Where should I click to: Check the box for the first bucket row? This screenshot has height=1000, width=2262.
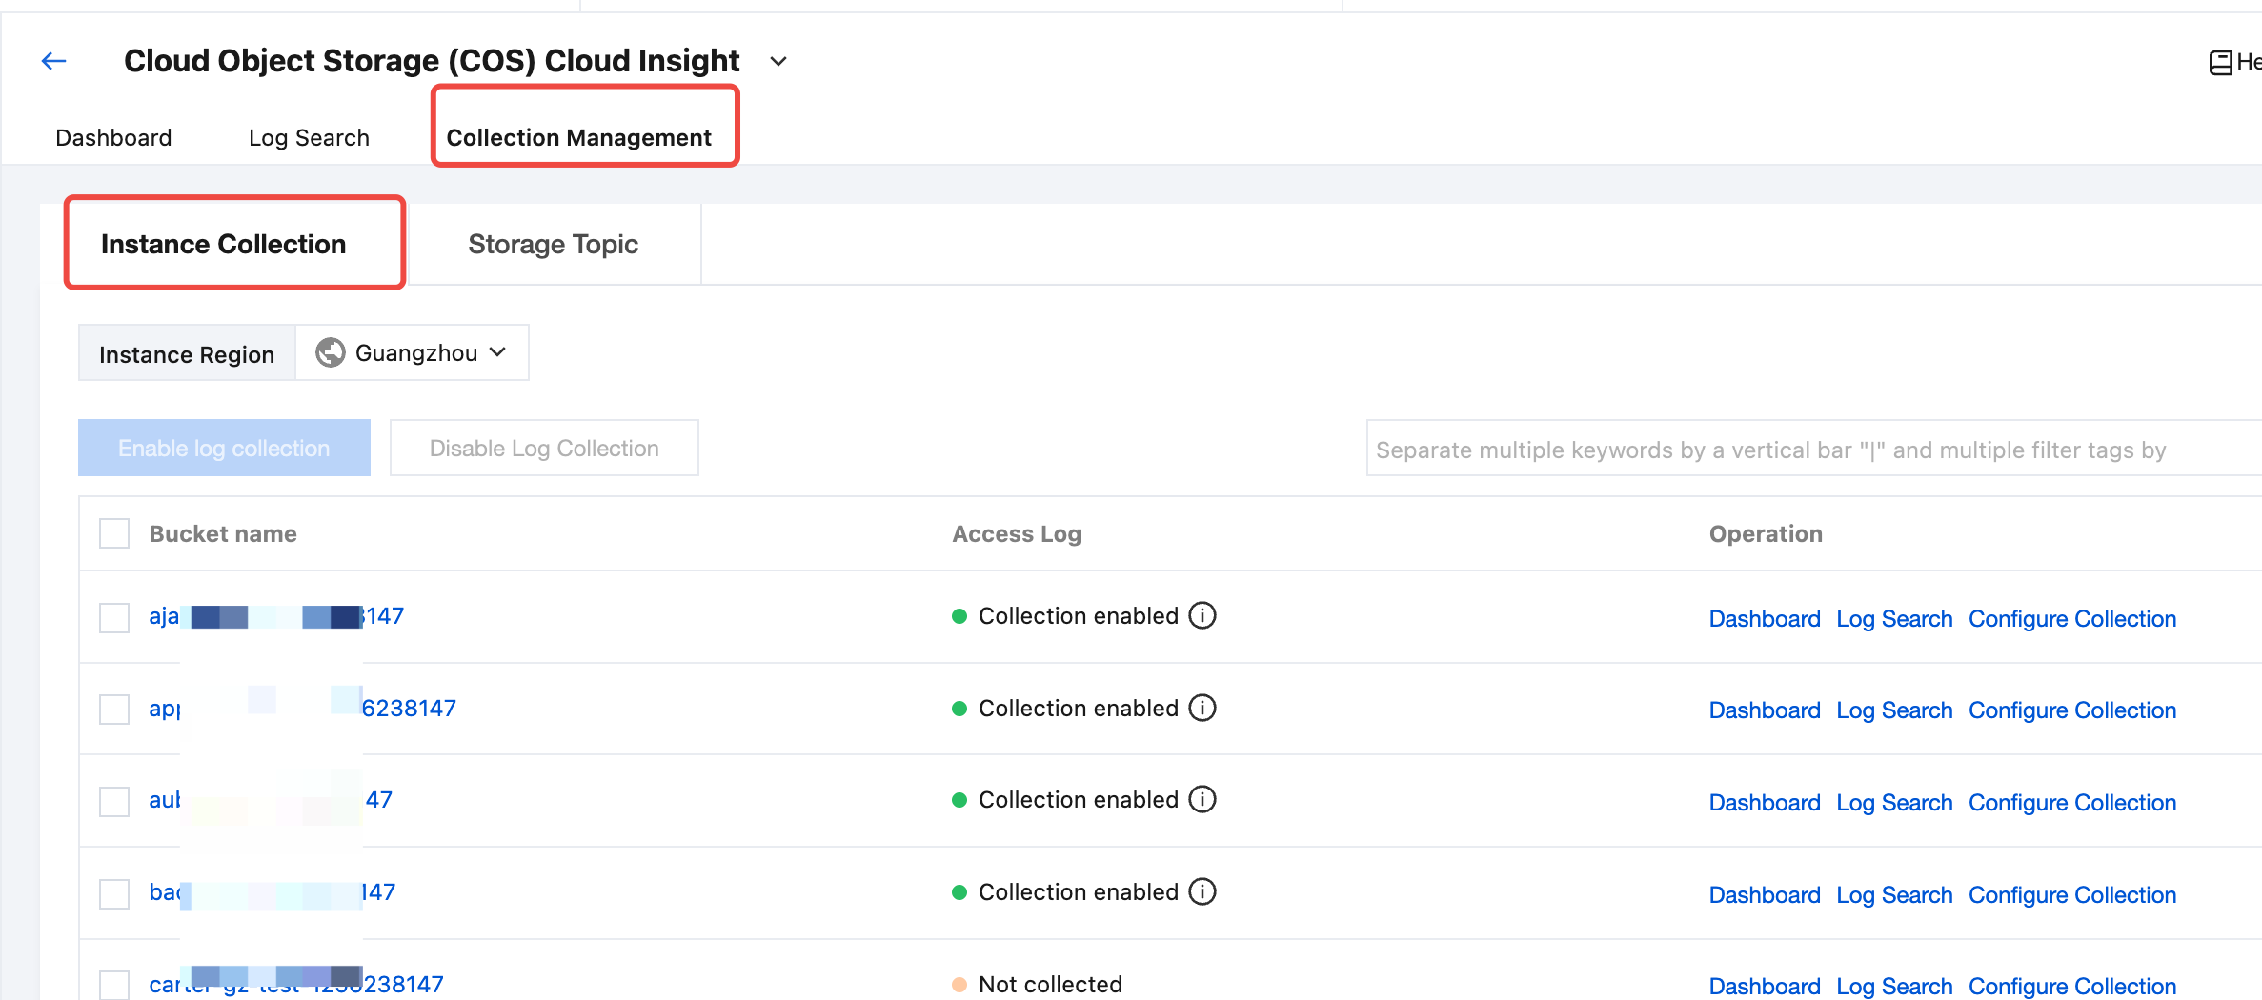click(x=114, y=618)
